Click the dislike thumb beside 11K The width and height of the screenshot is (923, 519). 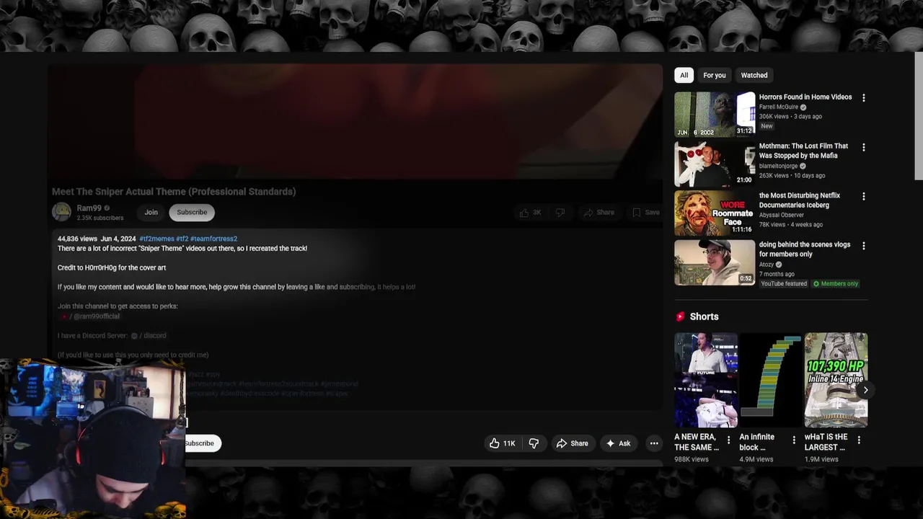534,443
